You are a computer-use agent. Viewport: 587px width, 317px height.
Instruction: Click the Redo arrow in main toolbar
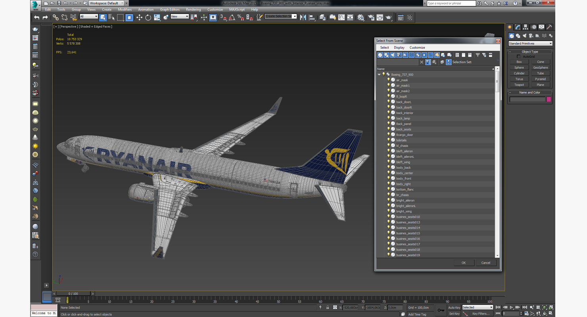(45, 17)
